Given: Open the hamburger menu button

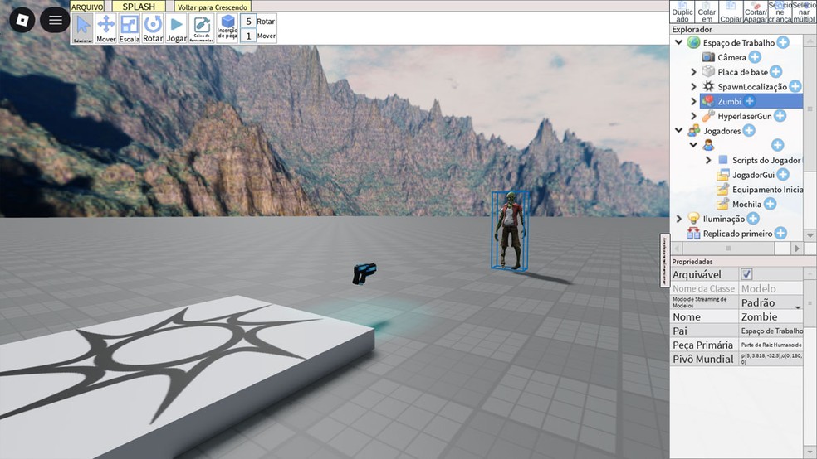Looking at the screenshot, I should point(56,20).
